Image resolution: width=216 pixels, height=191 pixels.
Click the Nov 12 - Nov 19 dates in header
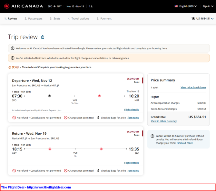click(x=75, y=6)
